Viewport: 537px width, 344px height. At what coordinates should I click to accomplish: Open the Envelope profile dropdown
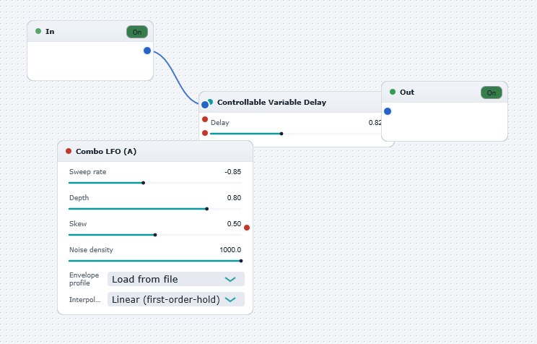coord(176,279)
